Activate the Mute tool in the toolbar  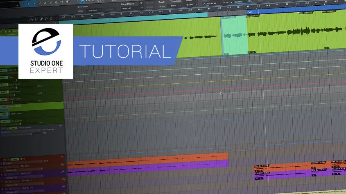tap(56, 2)
